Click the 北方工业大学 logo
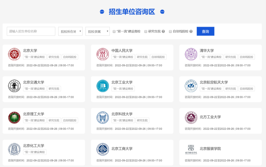266x167 pixels. (x=191, y=118)
